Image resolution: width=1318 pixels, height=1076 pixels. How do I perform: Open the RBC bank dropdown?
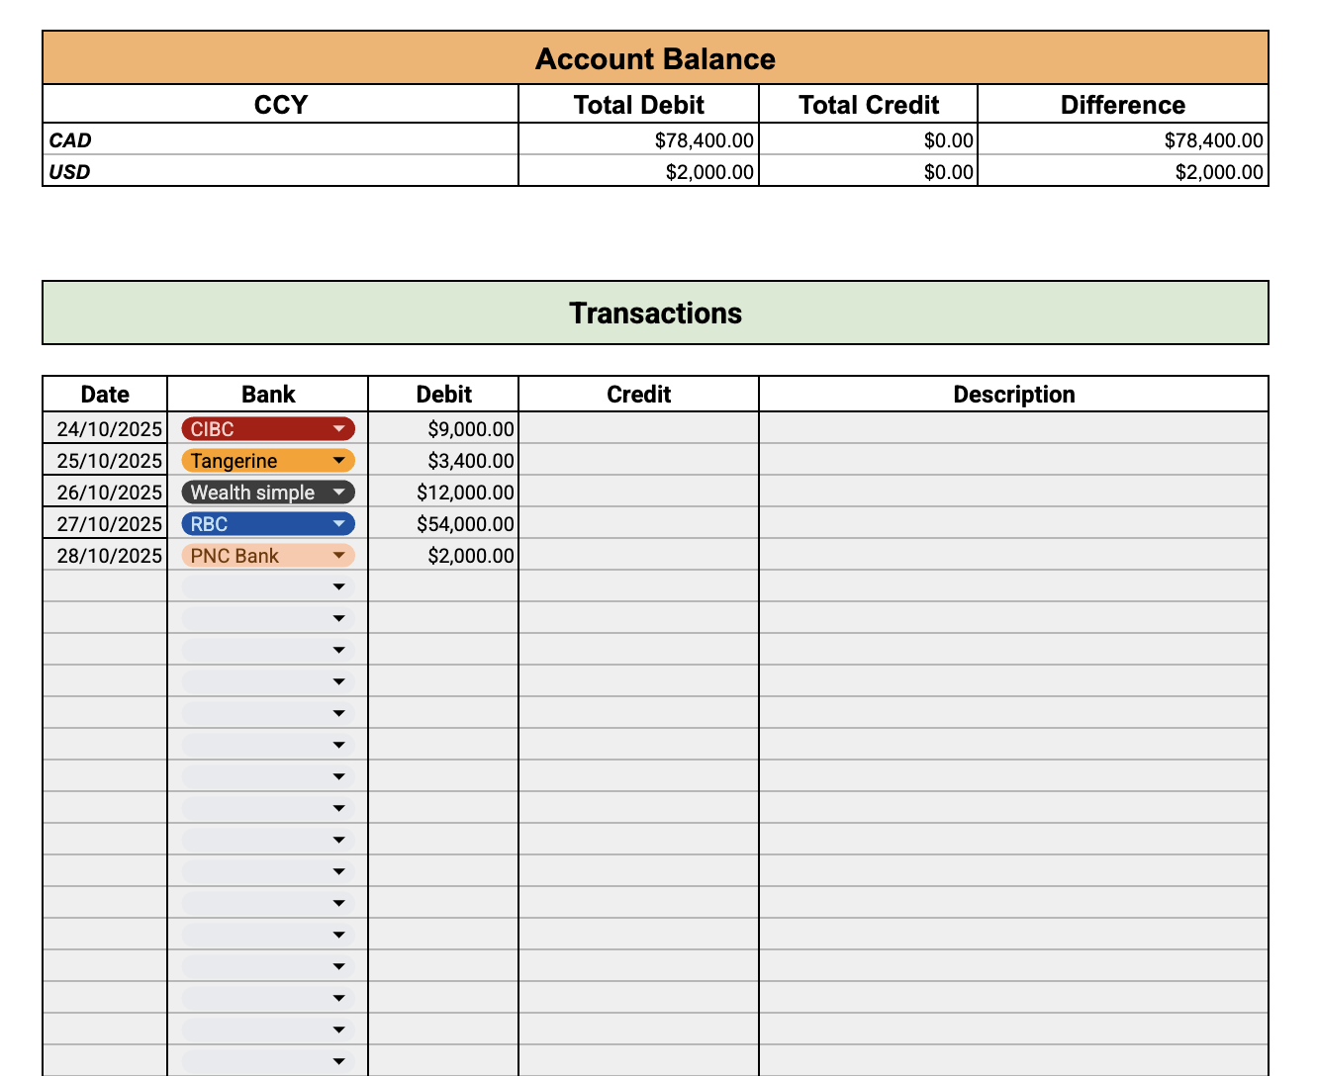coord(267,524)
